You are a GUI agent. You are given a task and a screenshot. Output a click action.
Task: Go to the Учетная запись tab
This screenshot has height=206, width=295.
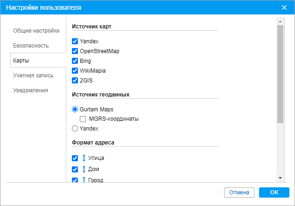(33, 76)
